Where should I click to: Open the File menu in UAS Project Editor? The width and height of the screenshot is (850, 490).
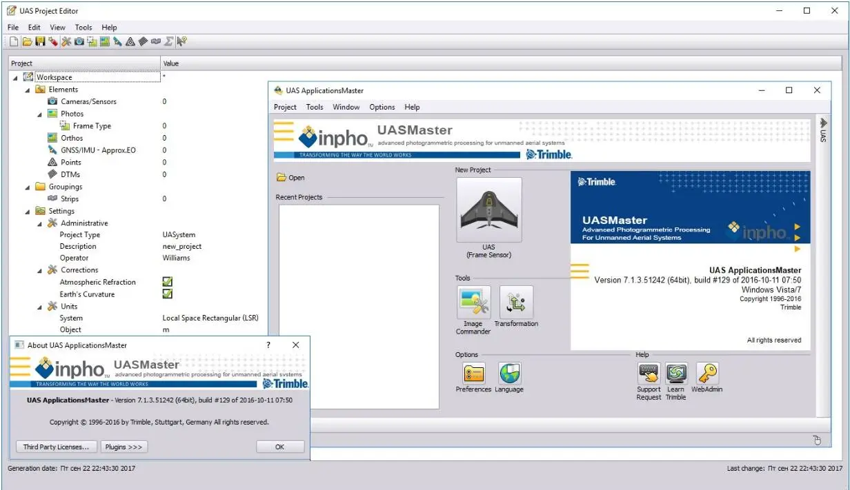pos(13,28)
